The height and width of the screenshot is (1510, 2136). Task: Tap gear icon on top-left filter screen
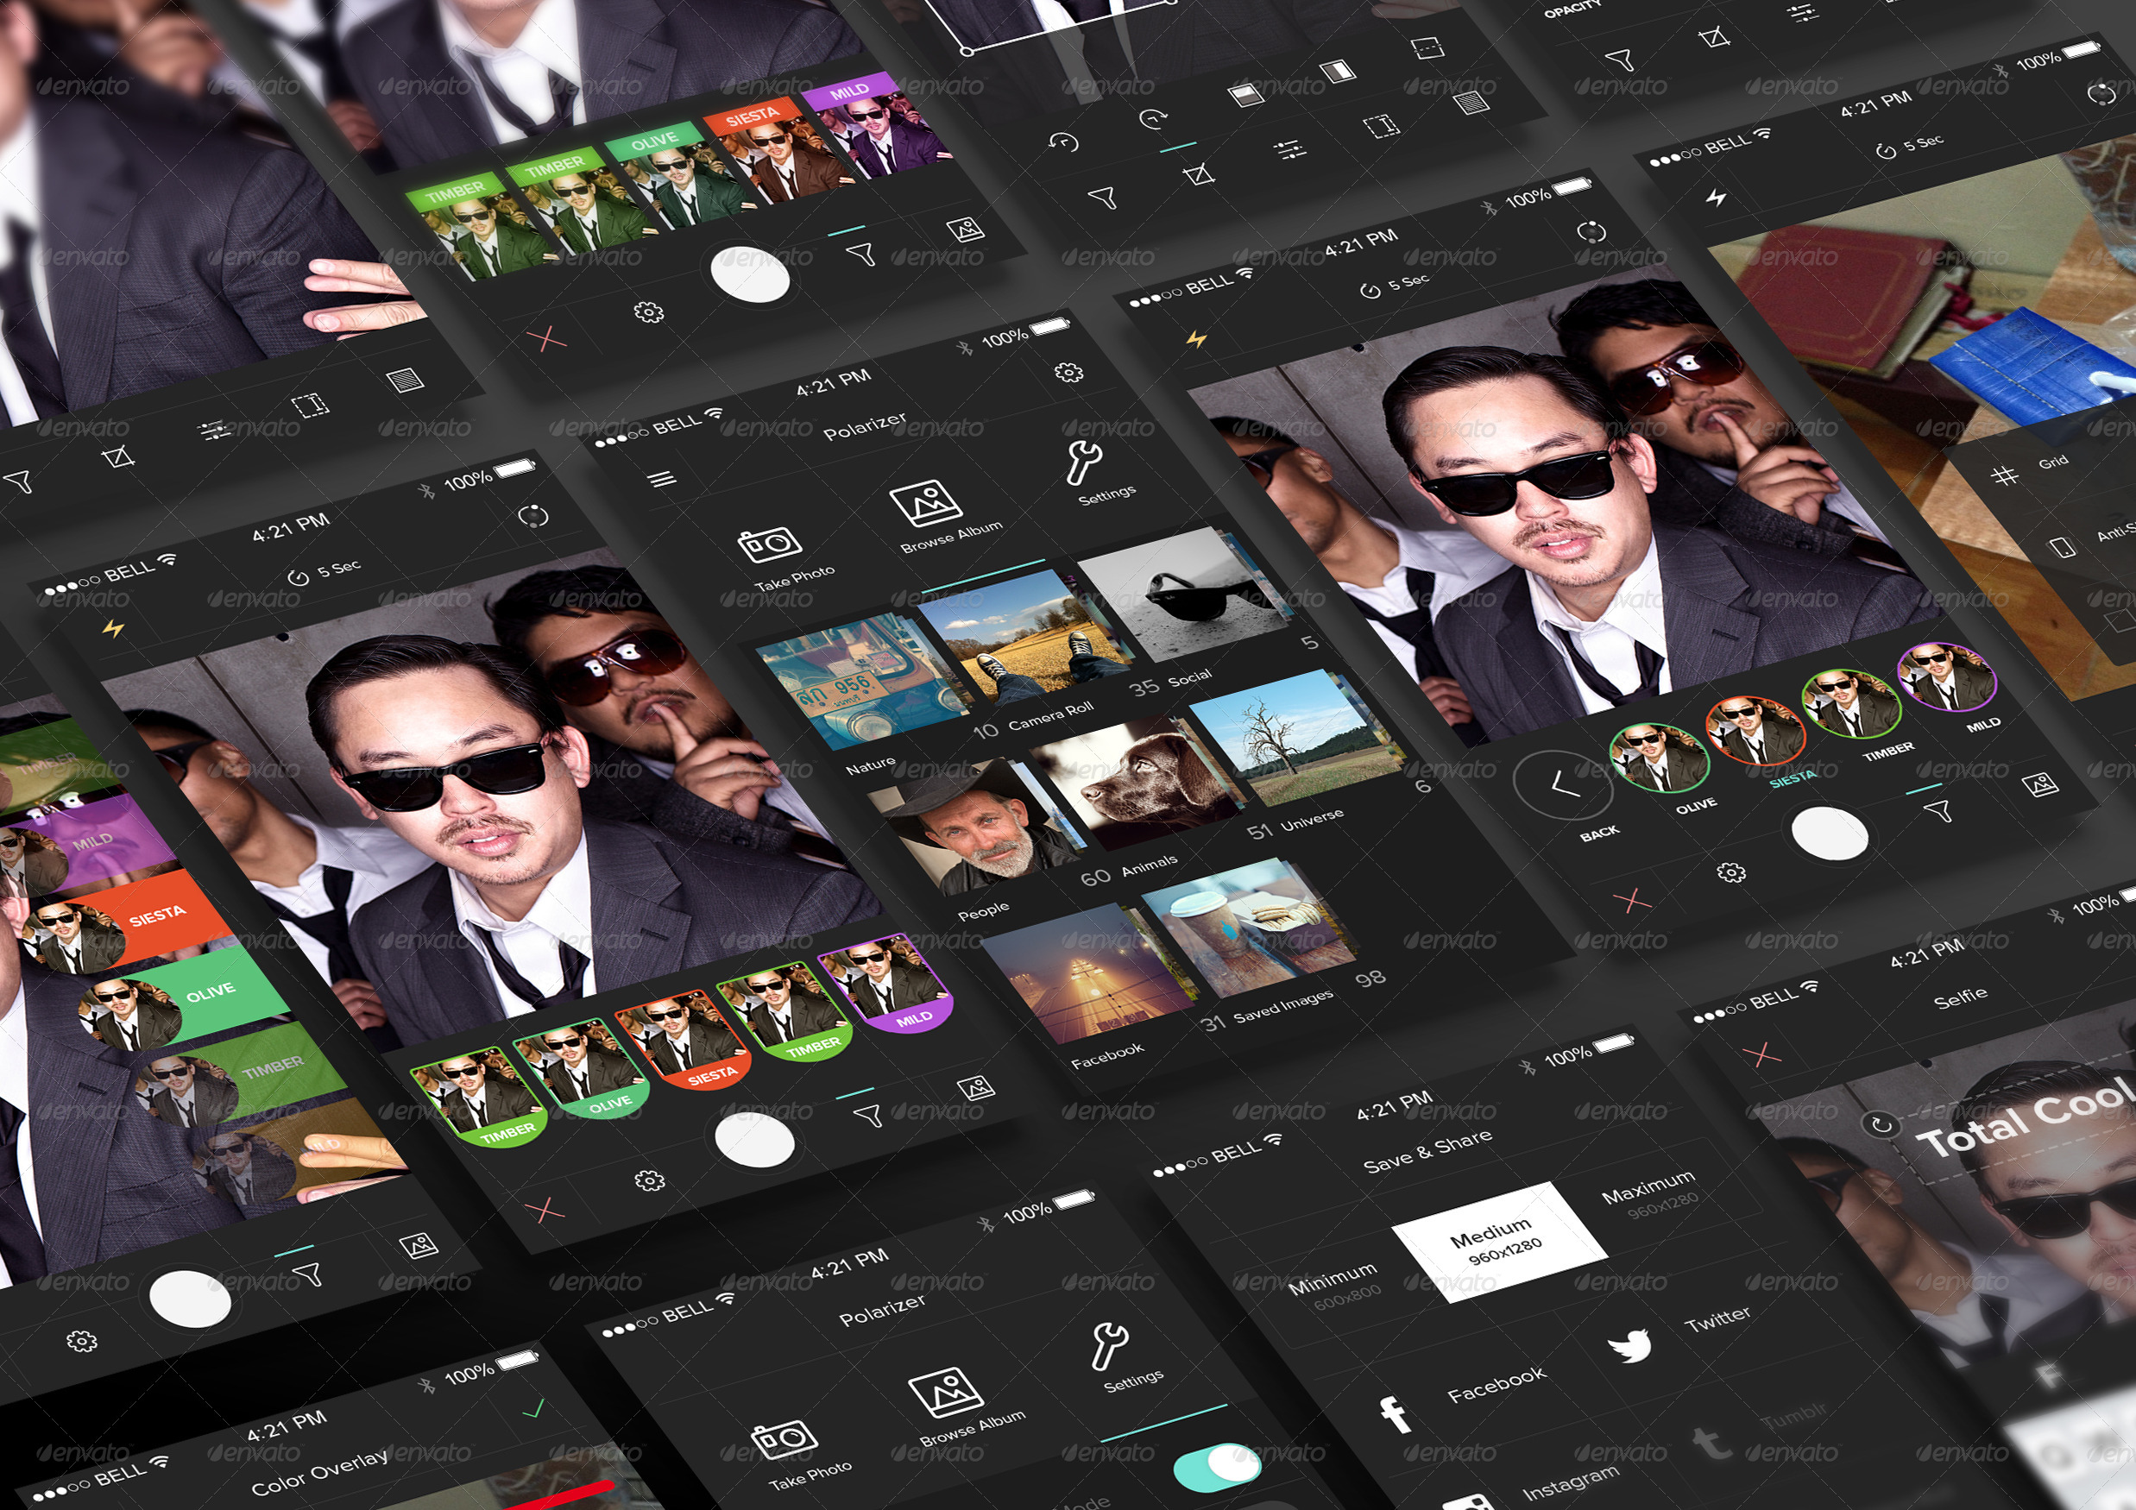(x=648, y=311)
